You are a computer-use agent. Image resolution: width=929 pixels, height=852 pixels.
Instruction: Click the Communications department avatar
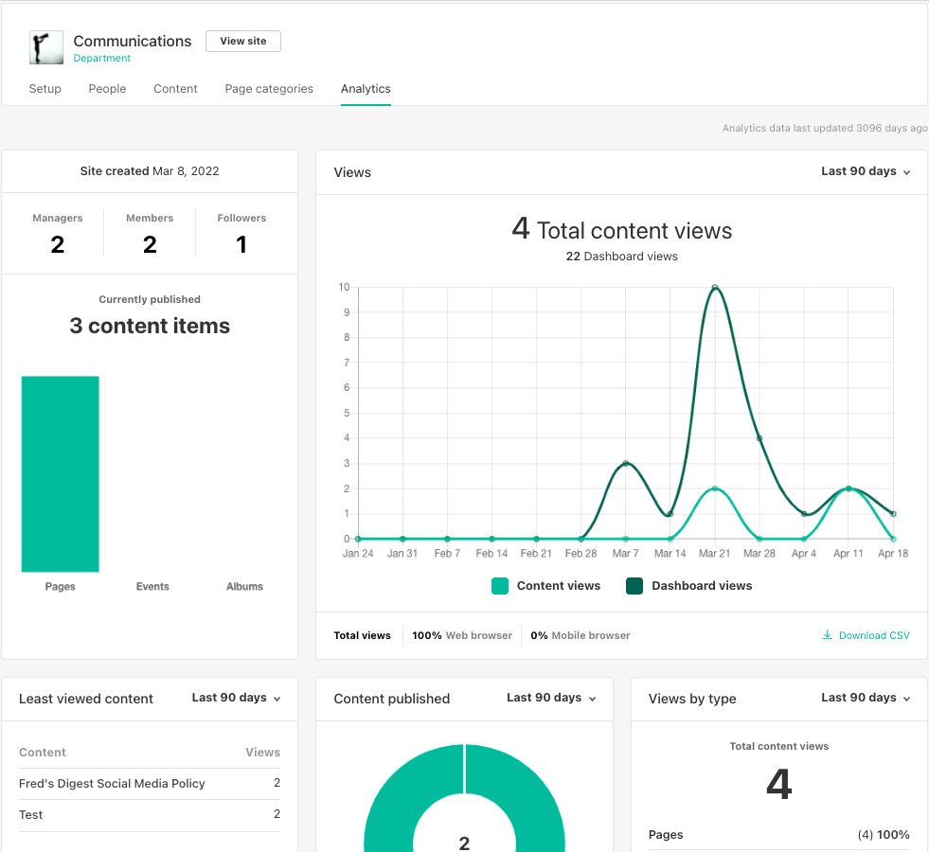pyautogui.click(x=45, y=47)
